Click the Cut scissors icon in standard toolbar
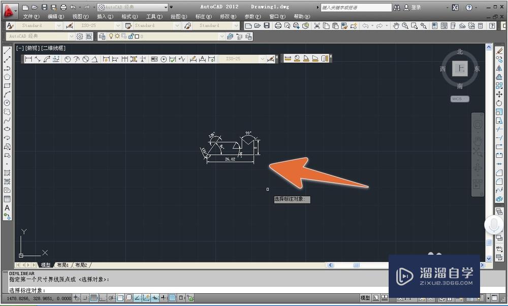The height and width of the screenshot is (306, 508). coord(317,25)
